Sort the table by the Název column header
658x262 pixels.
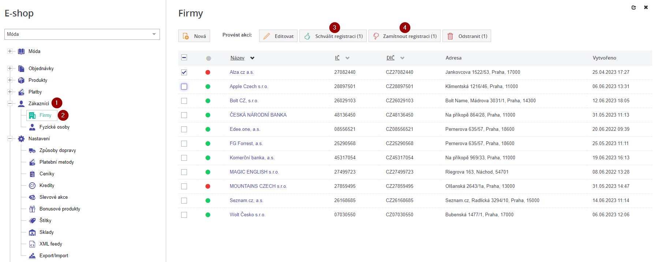pyautogui.click(x=237, y=58)
